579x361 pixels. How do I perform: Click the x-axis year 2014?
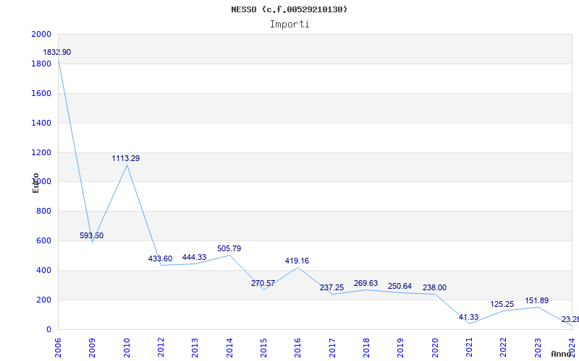pyautogui.click(x=229, y=348)
